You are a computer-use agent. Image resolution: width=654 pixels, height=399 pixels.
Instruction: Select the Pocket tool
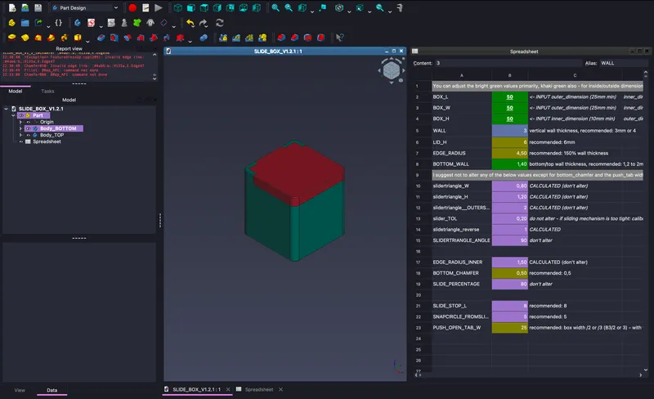pos(101,38)
